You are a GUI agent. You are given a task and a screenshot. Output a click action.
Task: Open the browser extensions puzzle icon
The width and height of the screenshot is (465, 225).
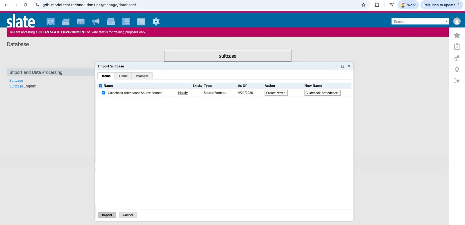click(x=377, y=5)
